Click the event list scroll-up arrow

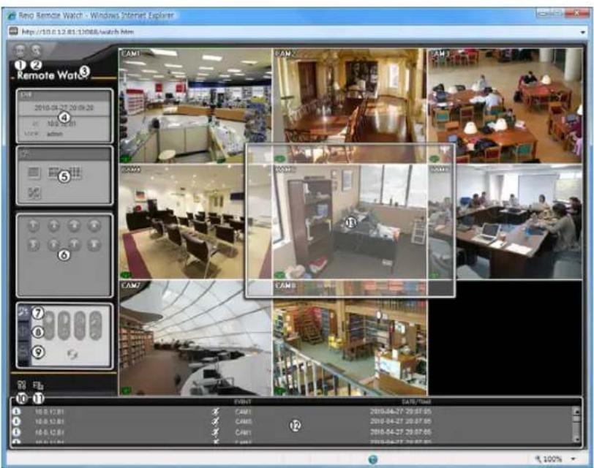(x=576, y=411)
